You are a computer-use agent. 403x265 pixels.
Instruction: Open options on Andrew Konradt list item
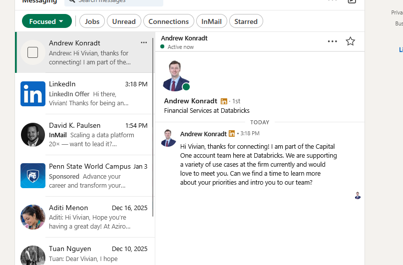click(x=144, y=43)
